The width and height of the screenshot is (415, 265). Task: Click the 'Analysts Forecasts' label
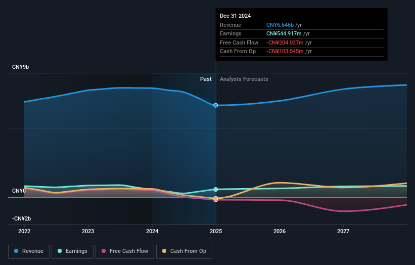coord(244,79)
